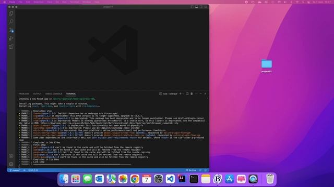The width and height of the screenshot is (334, 187).
Task: Open Outlook from the dock
Action: (99, 179)
